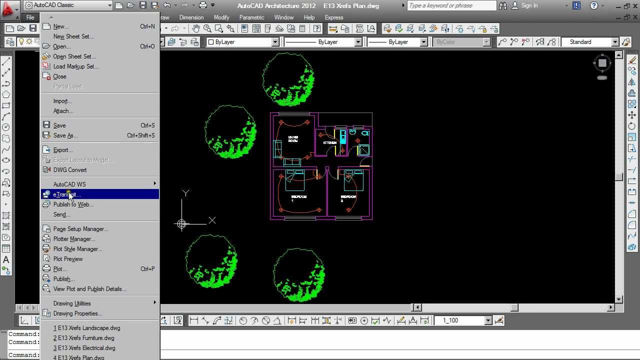This screenshot has height=360, width=640.
Task: Select Publish to Web option
Action: [100, 204]
